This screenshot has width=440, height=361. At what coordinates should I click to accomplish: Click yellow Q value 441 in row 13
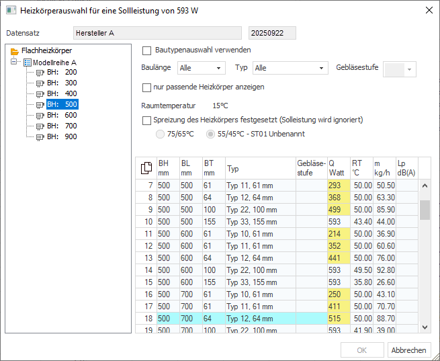coord(339,258)
